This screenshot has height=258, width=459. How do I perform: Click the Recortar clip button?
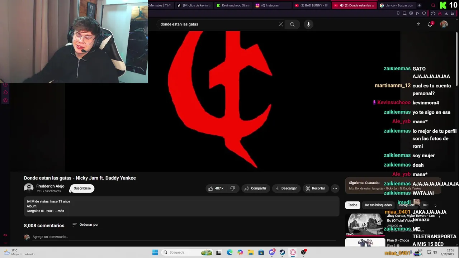tap(315, 188)
